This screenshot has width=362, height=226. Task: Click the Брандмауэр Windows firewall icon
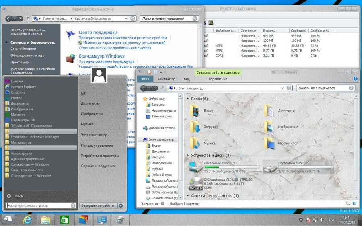pos(71,59)
